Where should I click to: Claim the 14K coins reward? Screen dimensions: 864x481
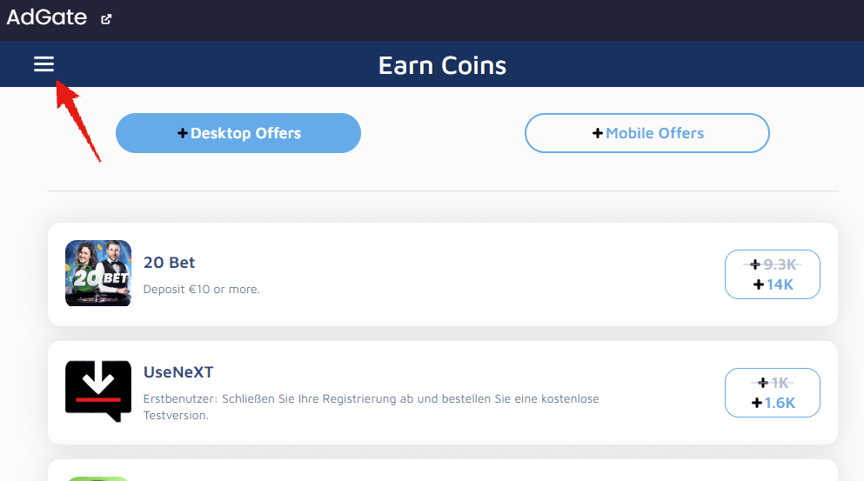tap(773, 274)
